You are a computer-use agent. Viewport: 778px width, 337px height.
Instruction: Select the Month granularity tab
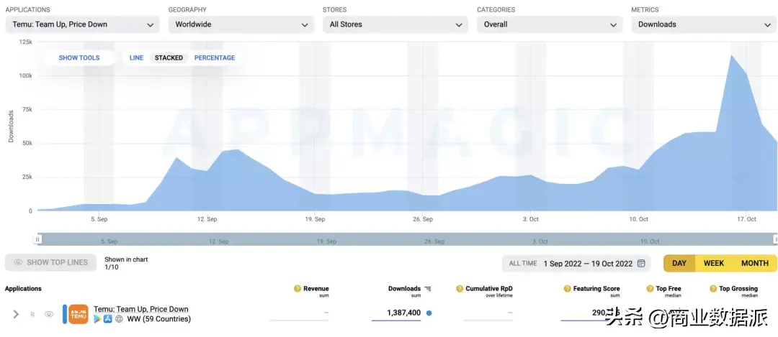point(754,264)
